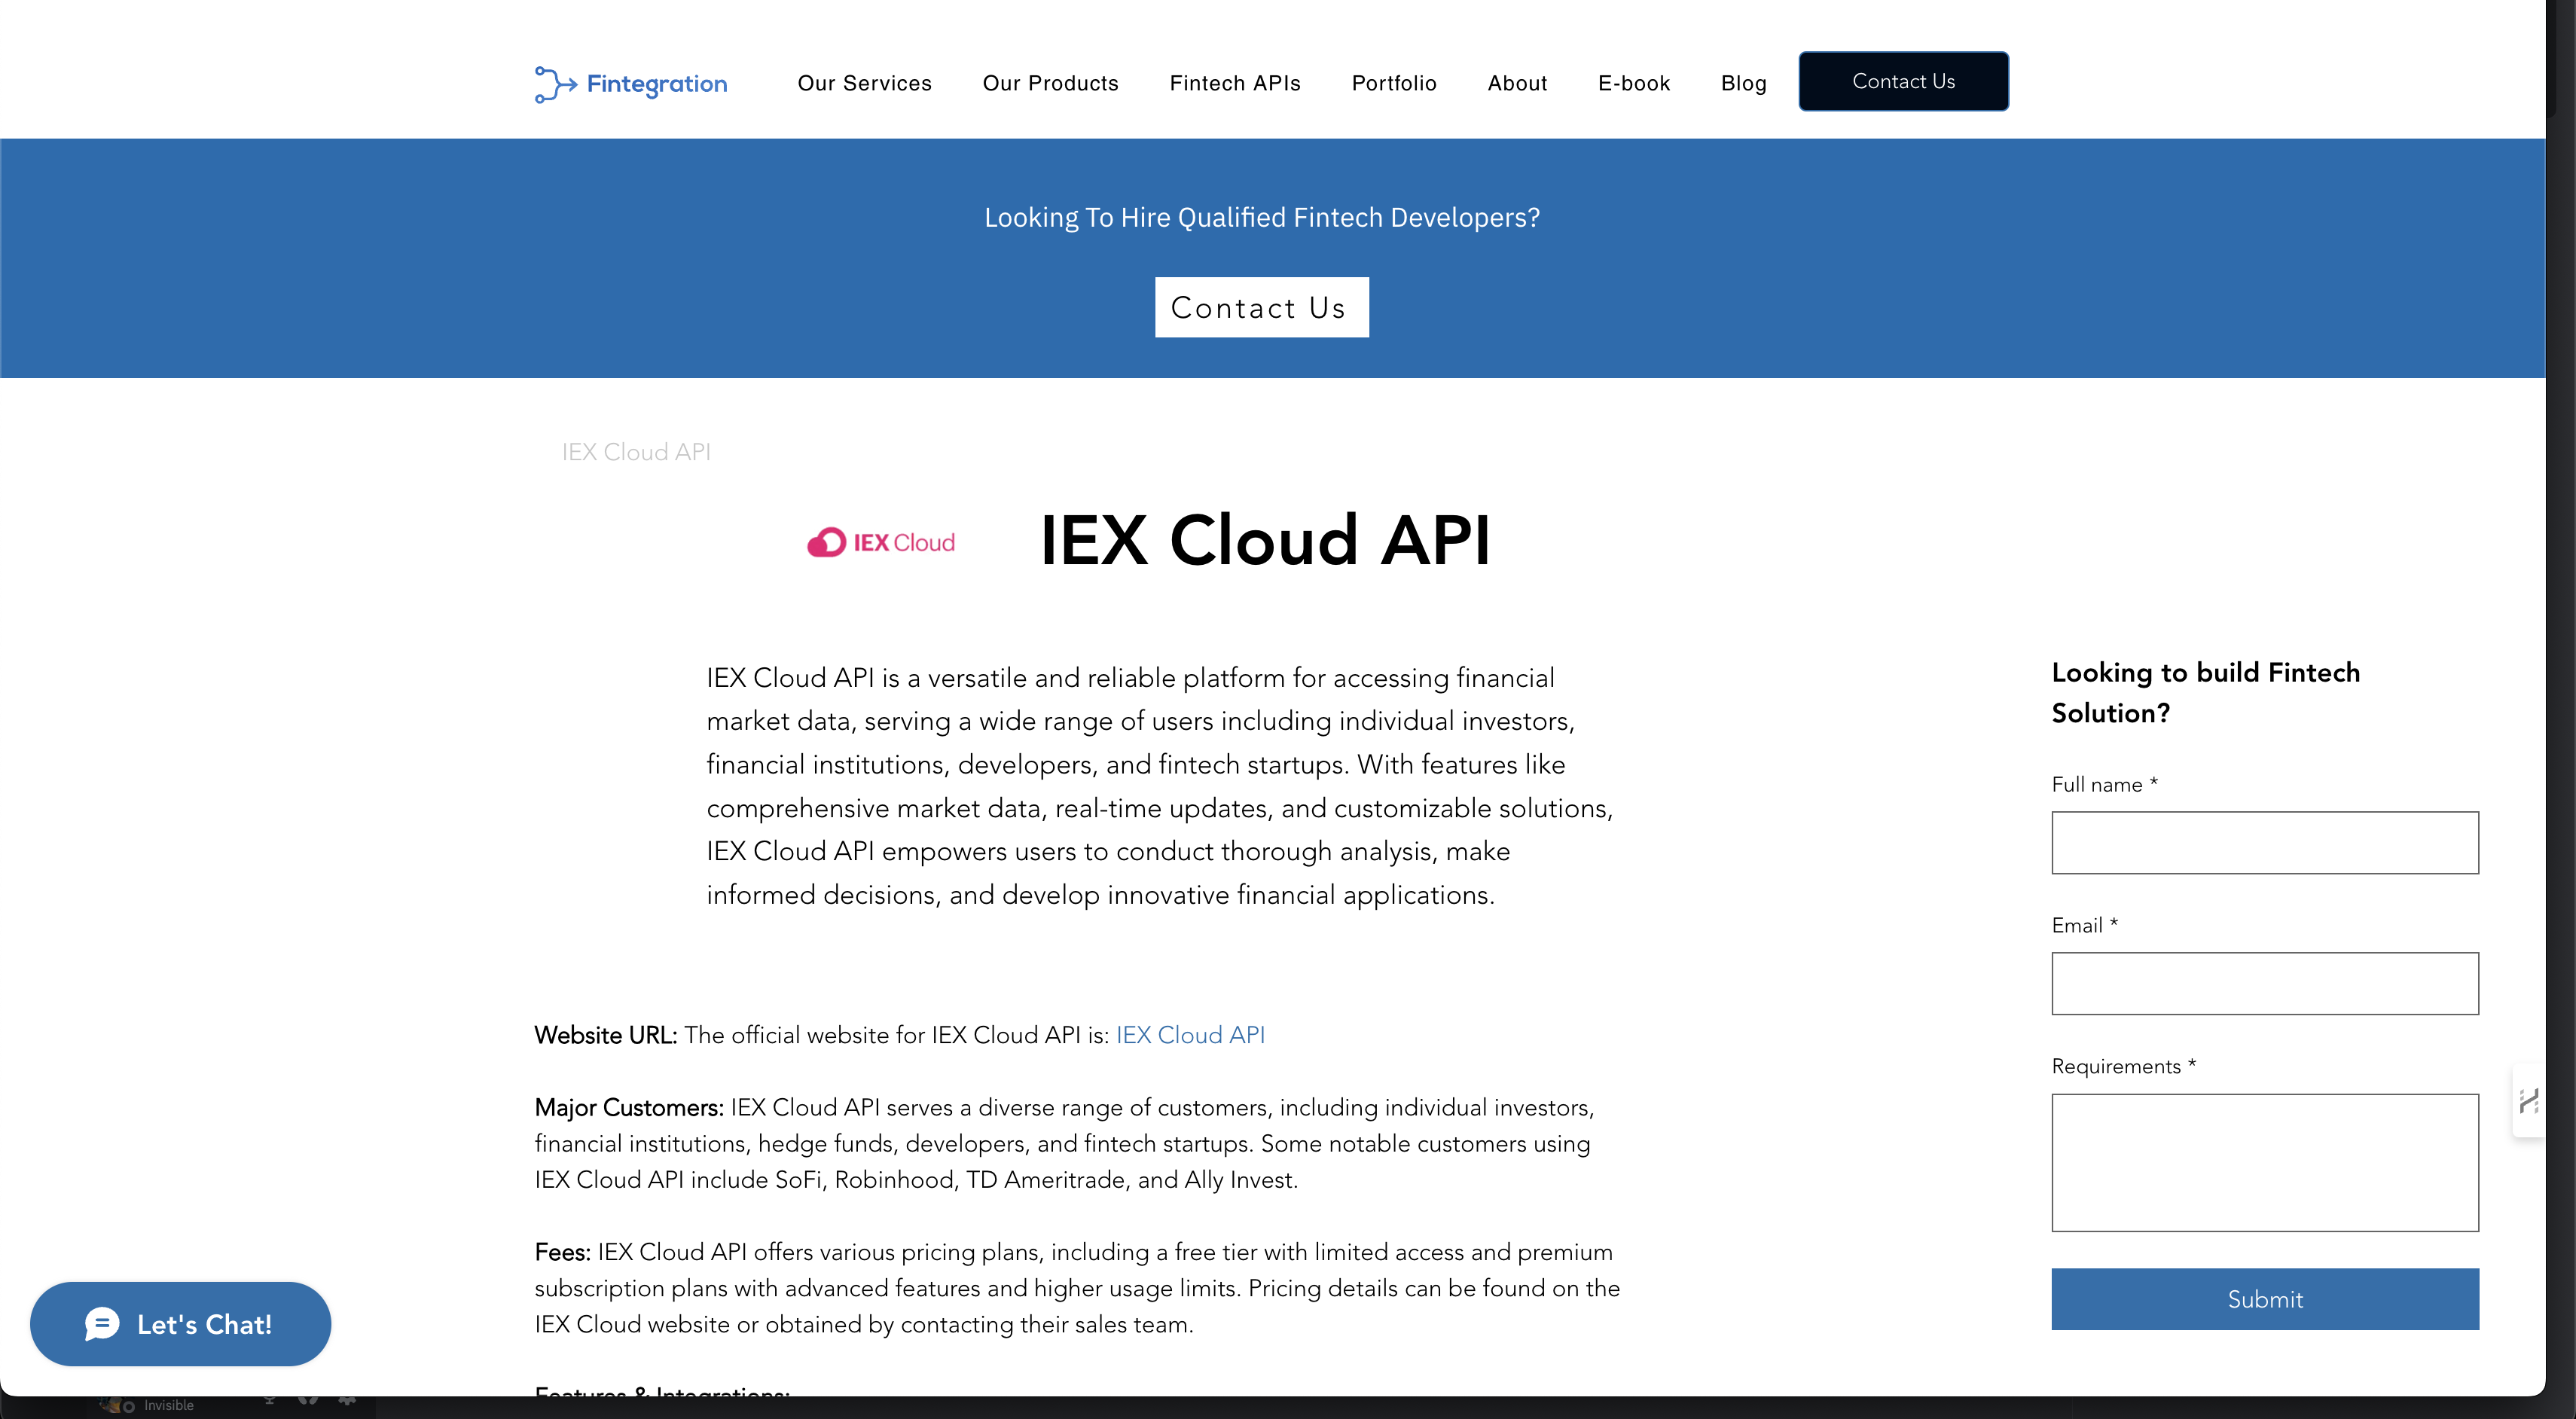Open the blue IEX Cloud API website link
The height and width of the screenshot is (1419, 2576).
pyautogui.click(x=1190, y=1035)
